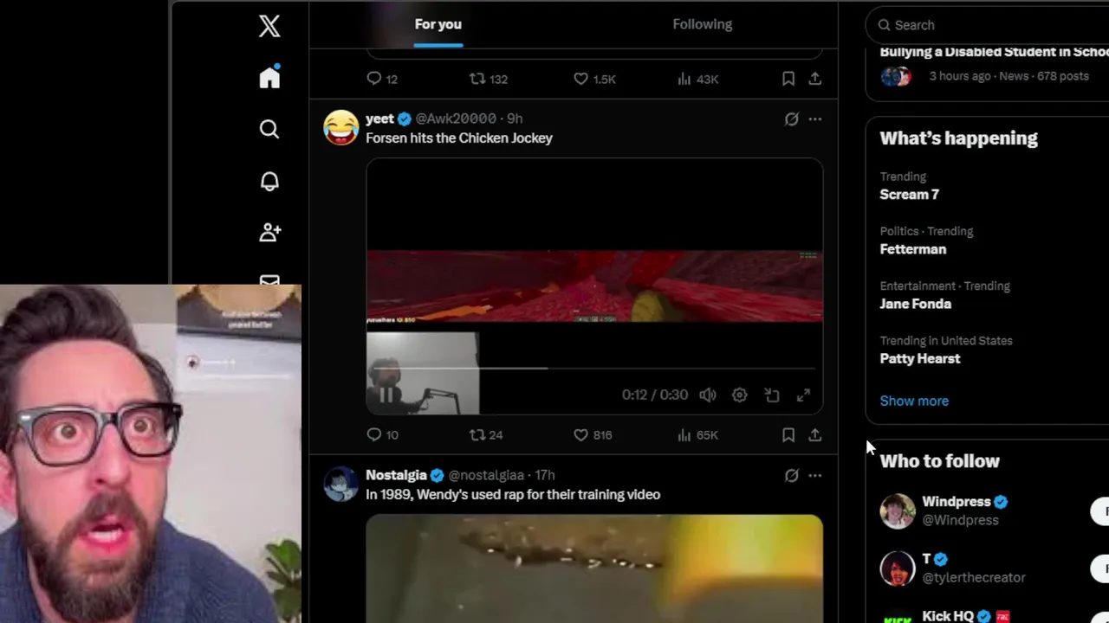Enter fullscreen on the video

tap(804, 395)
